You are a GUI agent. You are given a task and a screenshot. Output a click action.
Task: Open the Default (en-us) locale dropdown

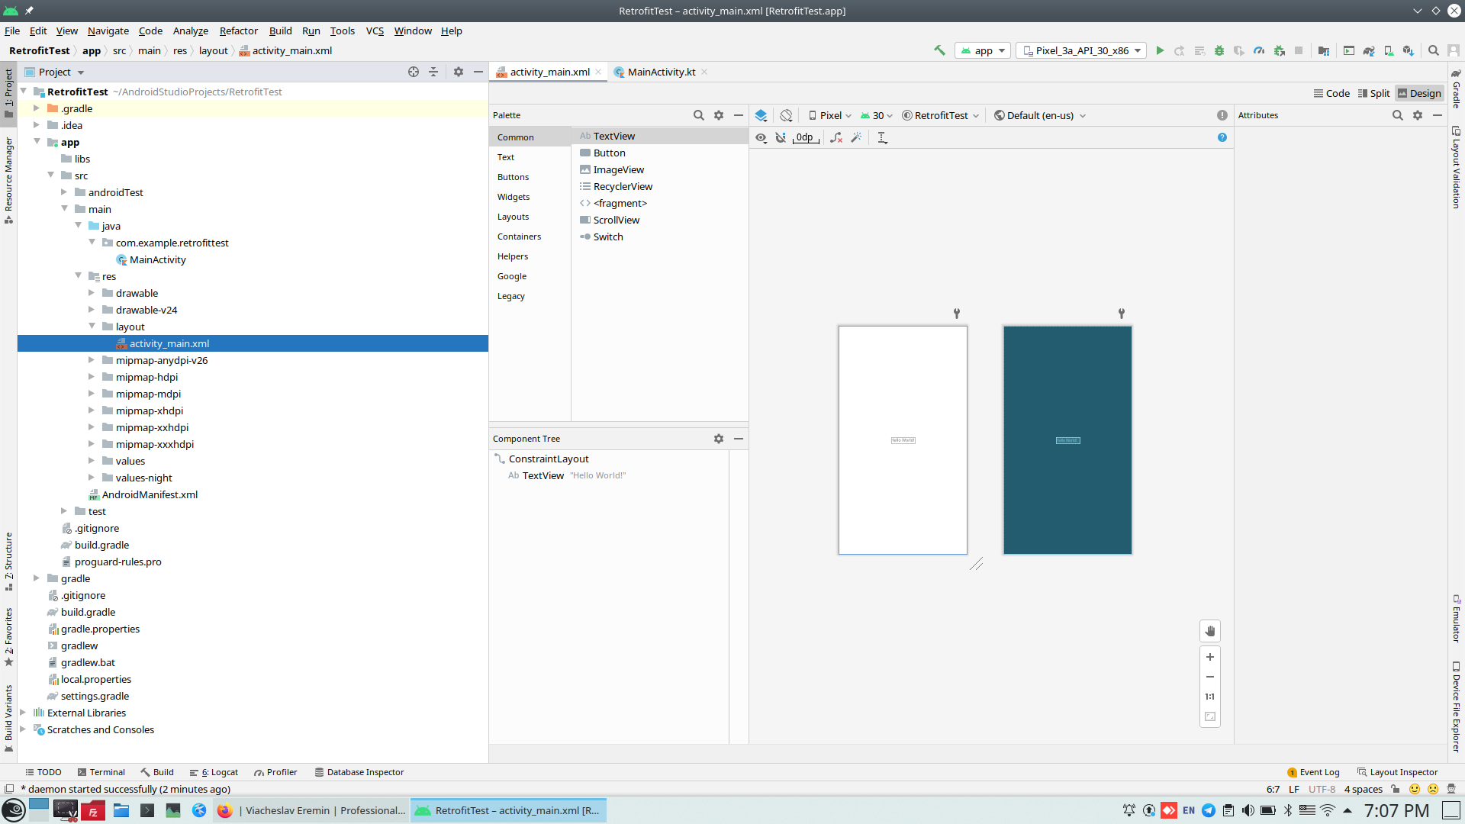point(1040,115)
